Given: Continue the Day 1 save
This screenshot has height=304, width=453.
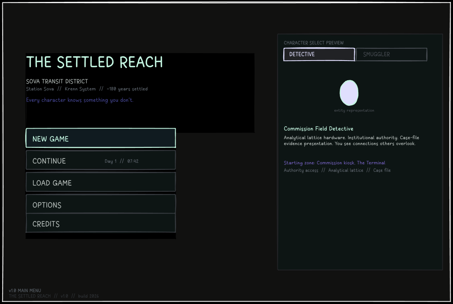Looking at the screenshot, I should [101, 160].
